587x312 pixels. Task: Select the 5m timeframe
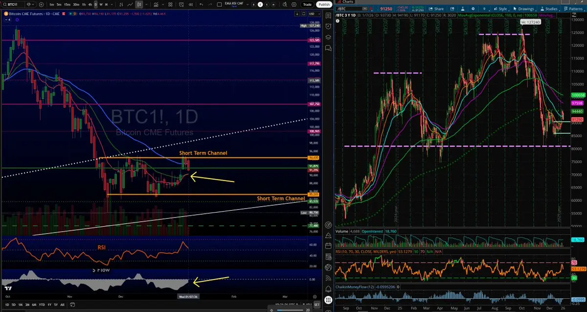pos(59,4)
